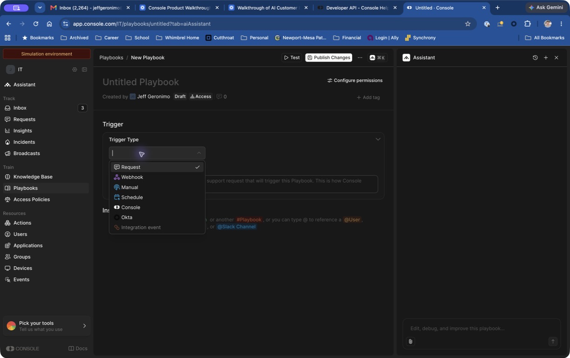Open the comments icon showing 0

(222, 96)
